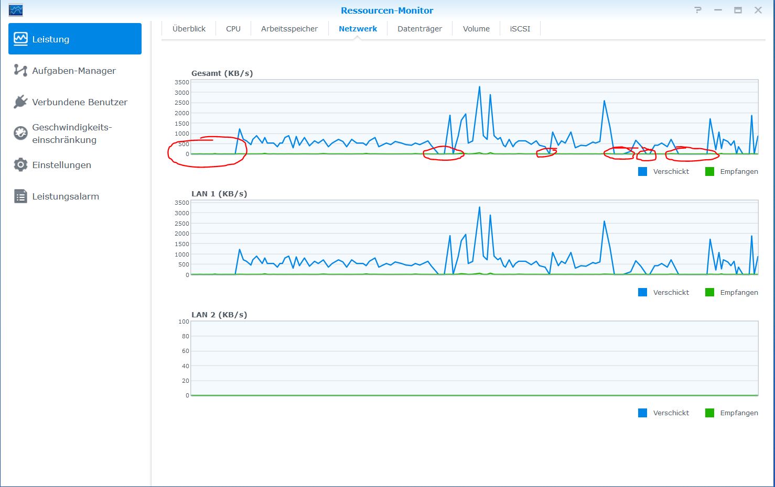Image resolution: width=775 pixels, height=487 pixels.
Task: Click blue Verschickt swatch in LAN 2 legend
Action: coord(642,413)
